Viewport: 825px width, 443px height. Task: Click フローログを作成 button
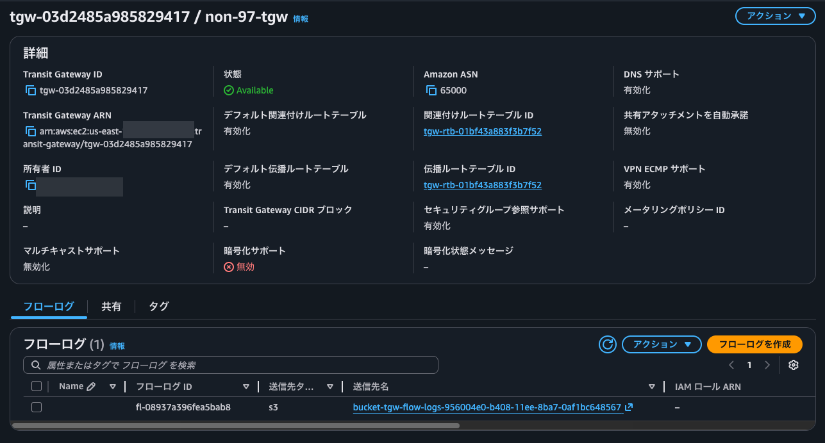754,344
